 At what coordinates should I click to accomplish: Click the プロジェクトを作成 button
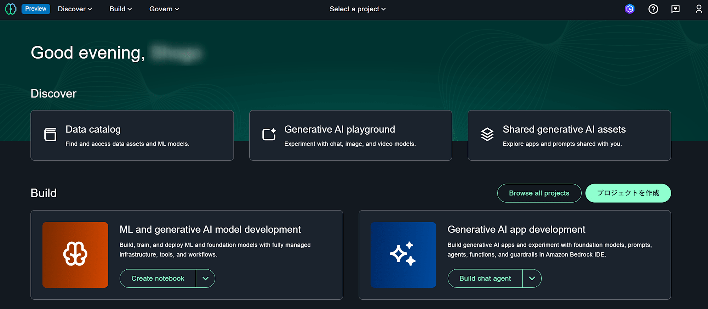coord(628,193)
